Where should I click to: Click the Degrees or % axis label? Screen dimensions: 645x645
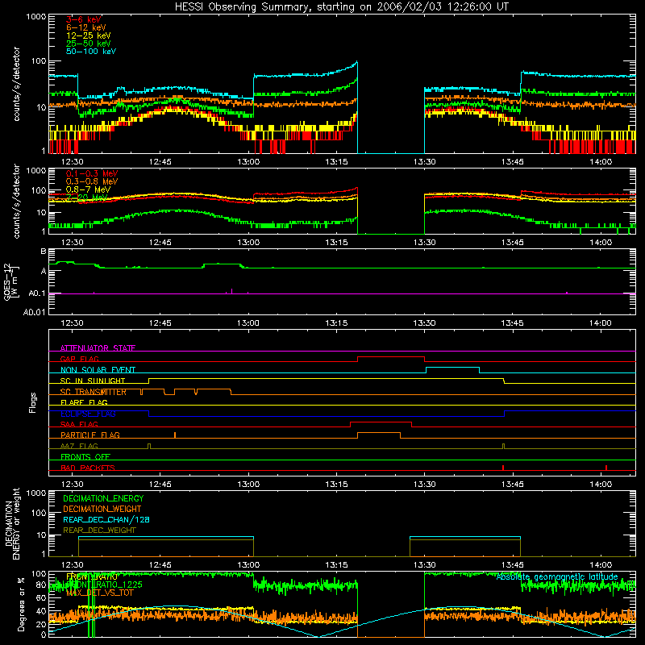21,604
